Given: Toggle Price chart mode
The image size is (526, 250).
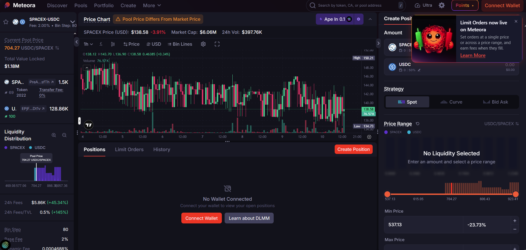Looking at the screenshot, I should pos(131,44).
